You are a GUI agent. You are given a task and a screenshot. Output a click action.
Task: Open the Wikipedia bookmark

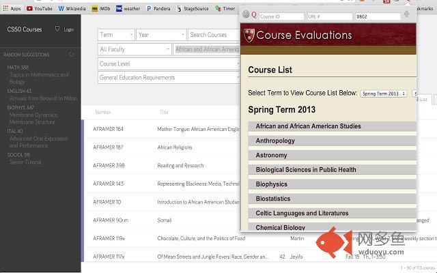pos(72,8)
